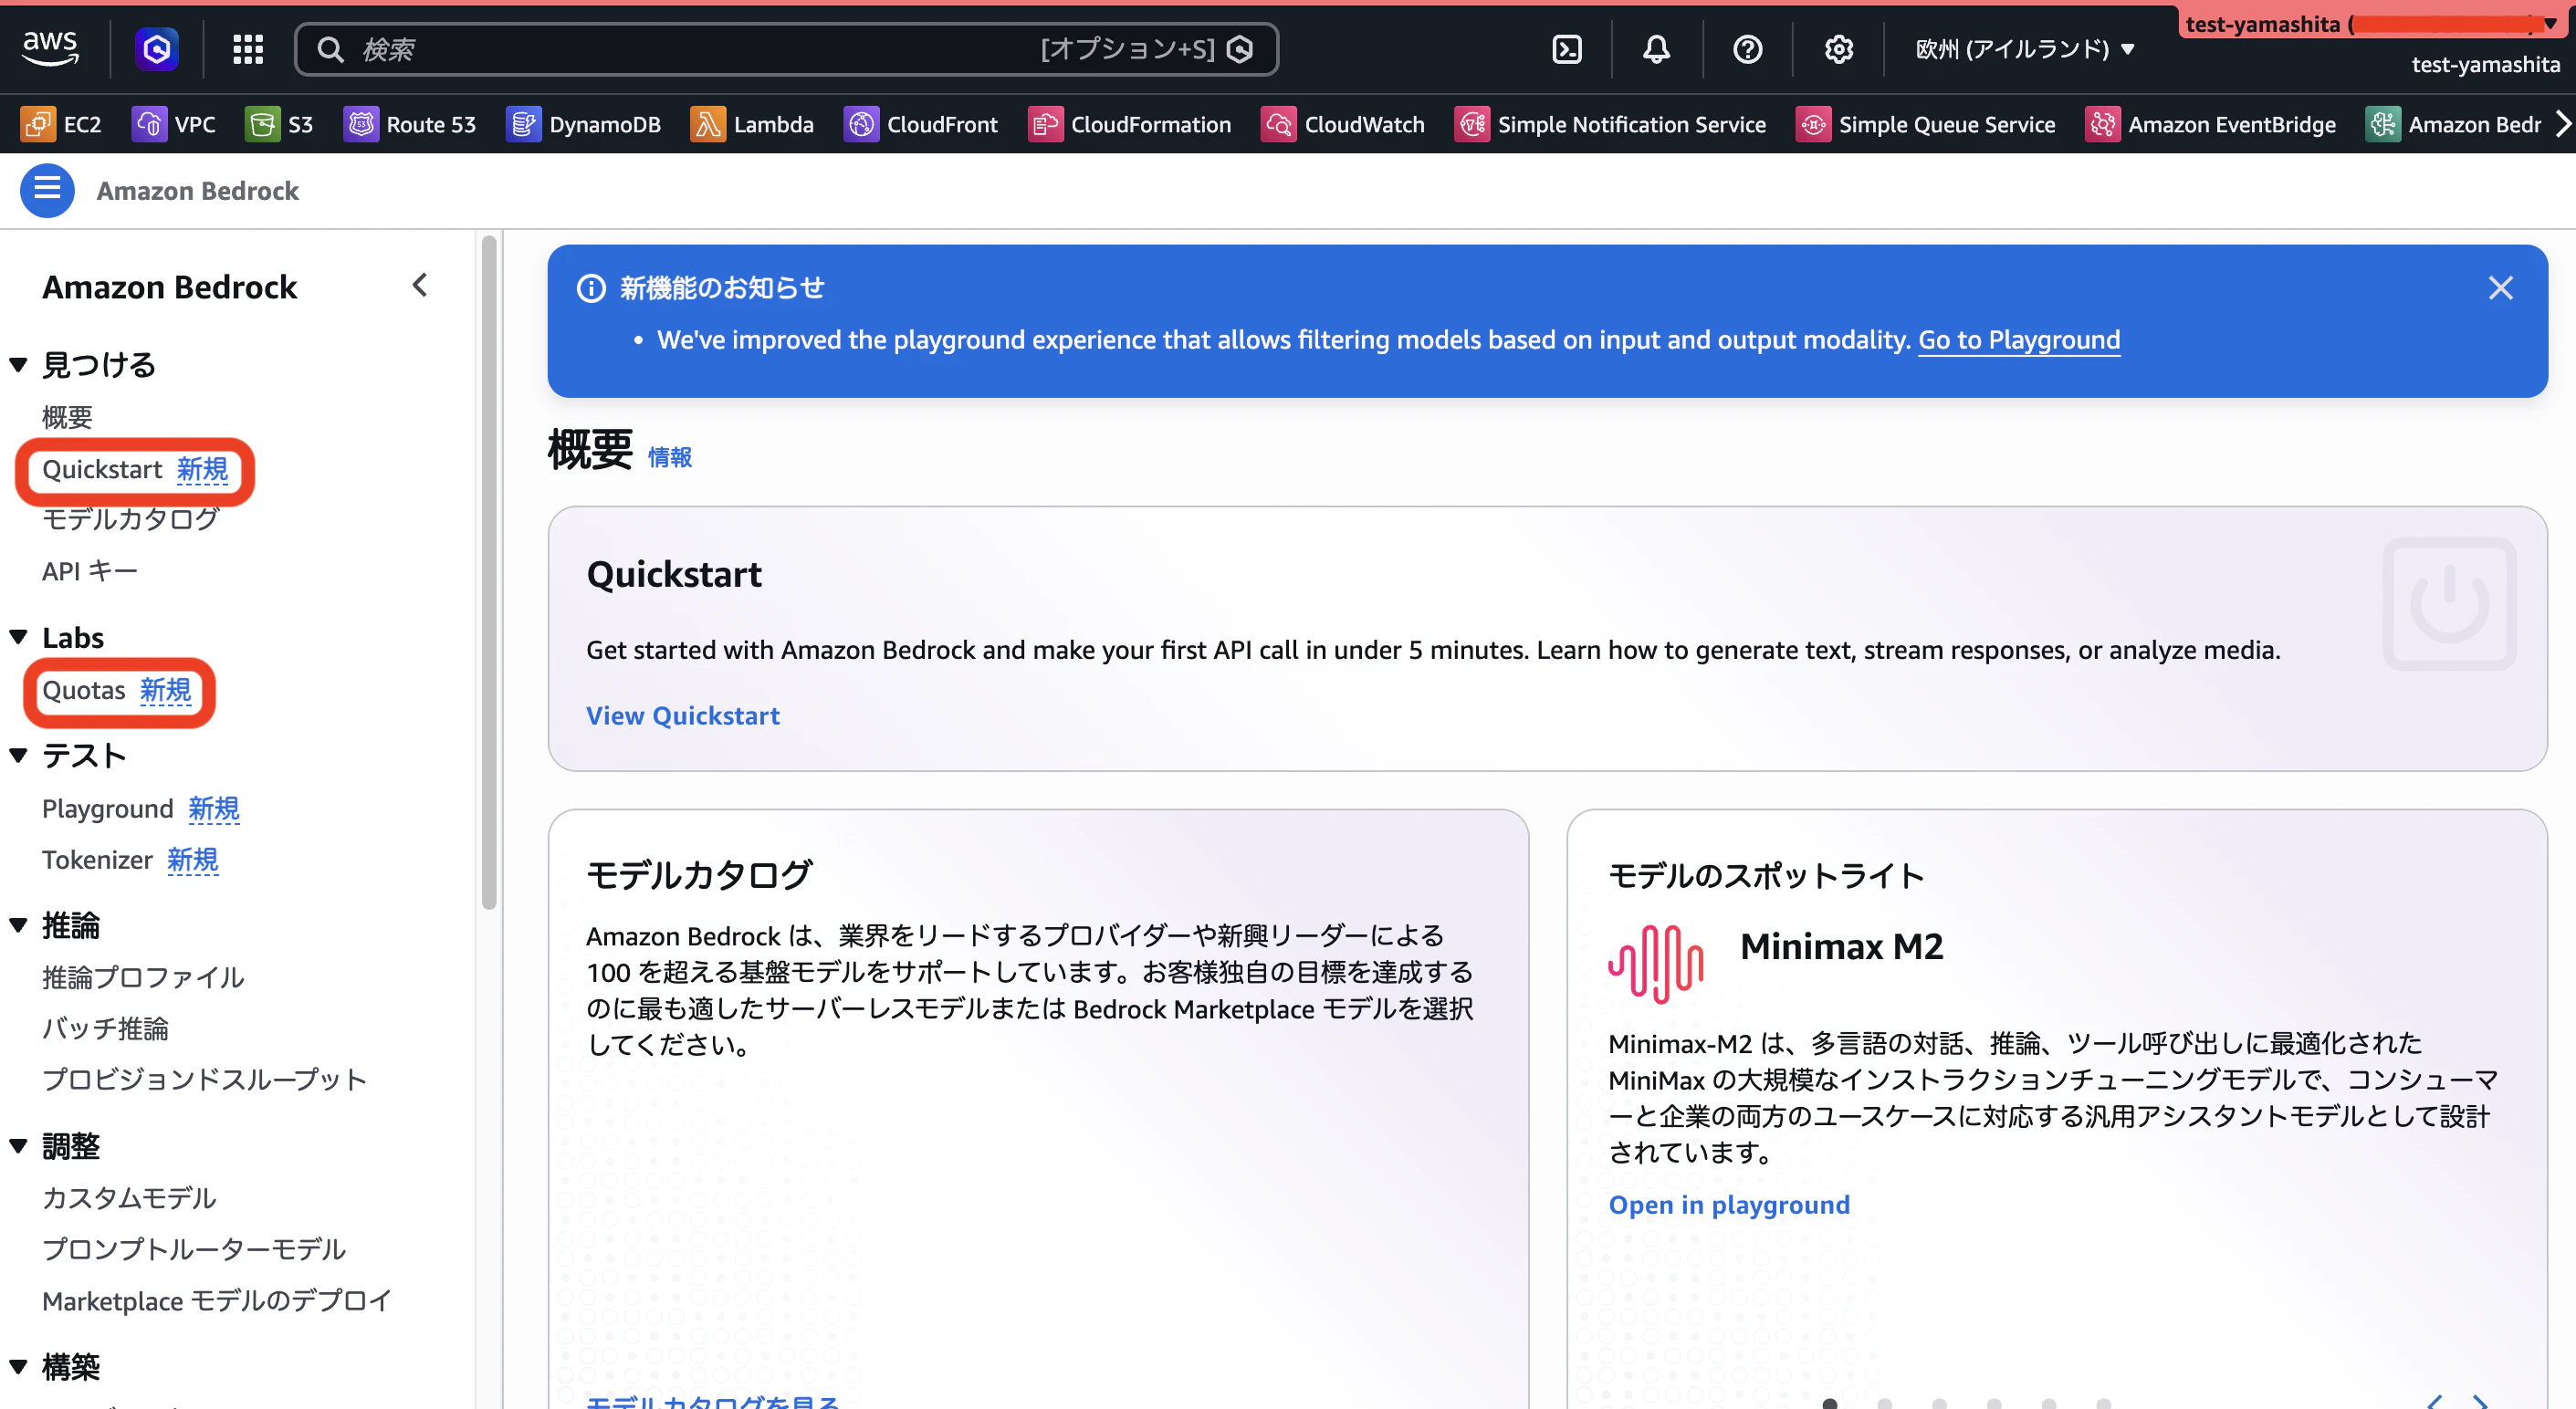The height and width of the screenshot is (1409, 2576).
Task: Click the info icon in announcement banner
Action: click(x=591, y=288)
